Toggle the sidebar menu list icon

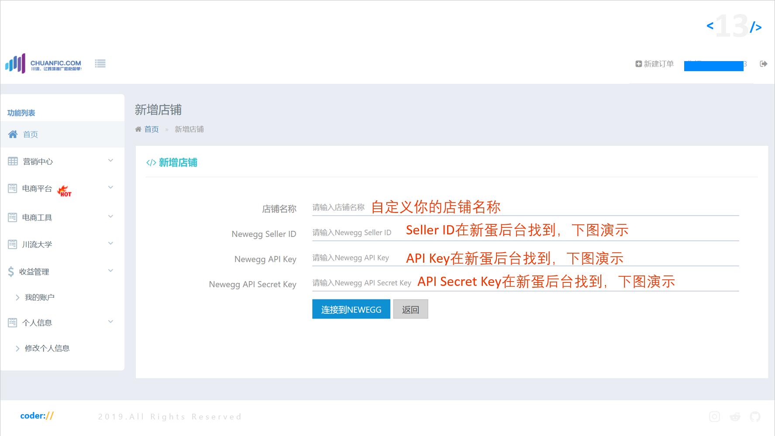tap(100, 64)
